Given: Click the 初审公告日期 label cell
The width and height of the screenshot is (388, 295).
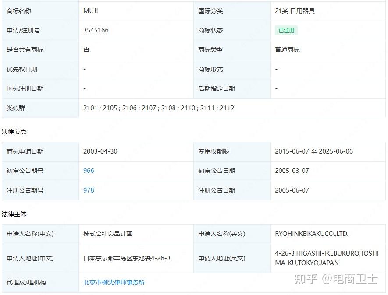Looking at the screenshot, I should 232,171.
